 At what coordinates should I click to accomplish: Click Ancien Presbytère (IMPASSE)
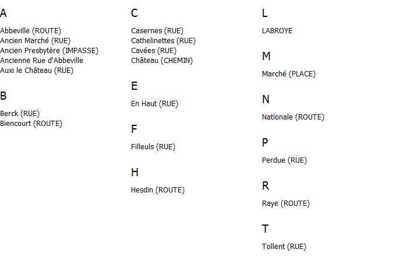(49, 51)
